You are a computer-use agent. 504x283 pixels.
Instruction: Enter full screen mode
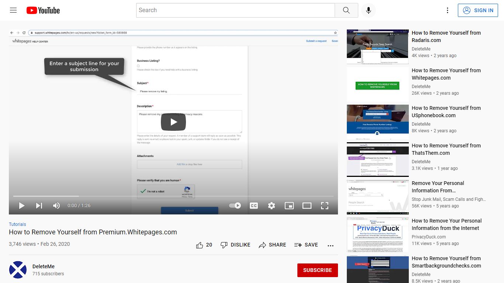pyautogui.click(x=325, y=206)
